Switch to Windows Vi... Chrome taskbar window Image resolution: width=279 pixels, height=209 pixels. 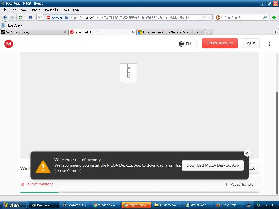click(x=105, y=205)
